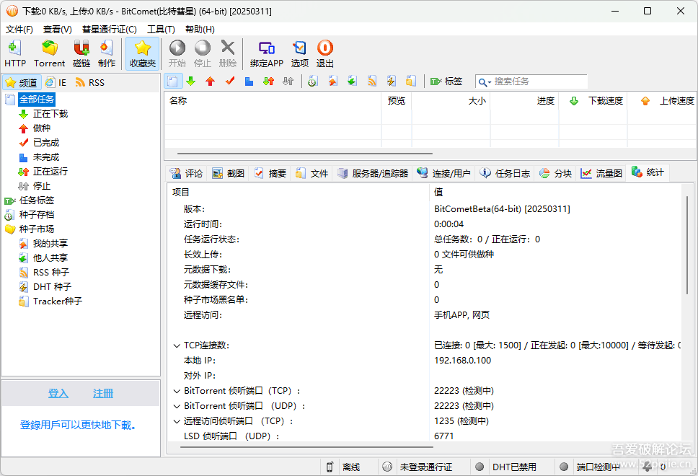Open the 查看(V) menu
698x476 pixels.
coord(58,30)
